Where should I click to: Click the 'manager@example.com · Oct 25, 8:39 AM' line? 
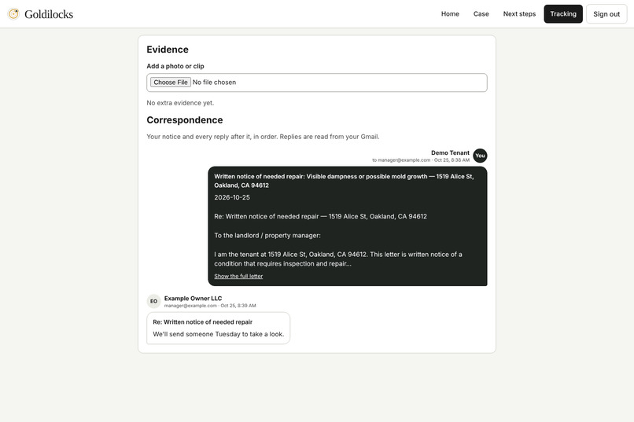[210, 306]
